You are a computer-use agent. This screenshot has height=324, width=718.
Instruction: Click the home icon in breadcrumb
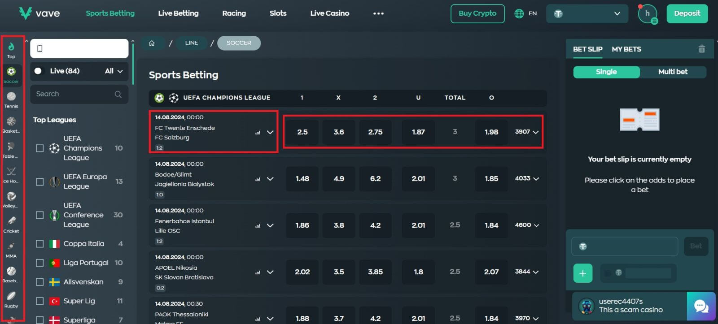click(152, 43)
